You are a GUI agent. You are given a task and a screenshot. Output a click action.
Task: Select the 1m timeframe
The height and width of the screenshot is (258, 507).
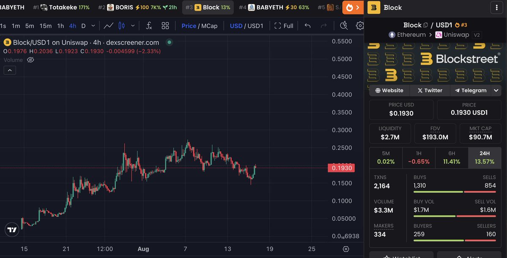[16, 26]
